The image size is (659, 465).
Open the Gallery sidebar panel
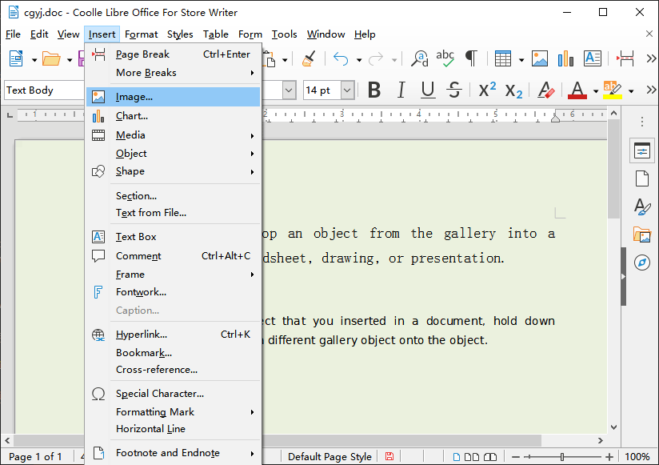pyautogui.click(x=642, y=235)
